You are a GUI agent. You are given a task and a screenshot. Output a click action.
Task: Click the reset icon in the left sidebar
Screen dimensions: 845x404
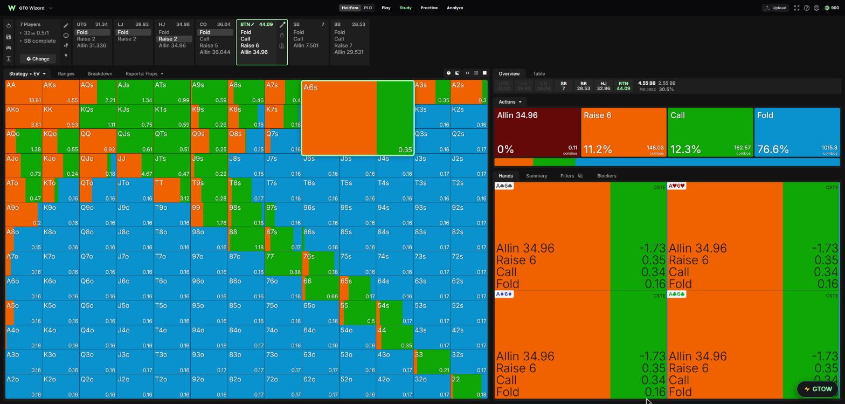pyautogui.click(x=9, y=26)
